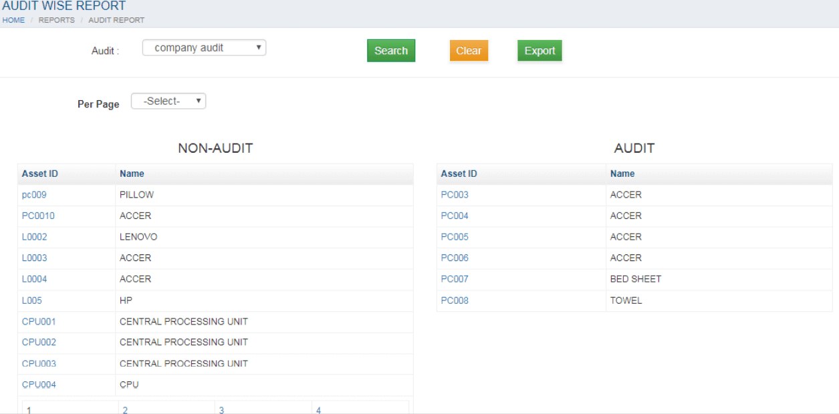Open asset CPU003 link
Screen dimensions: 839x414
point(39,363)
